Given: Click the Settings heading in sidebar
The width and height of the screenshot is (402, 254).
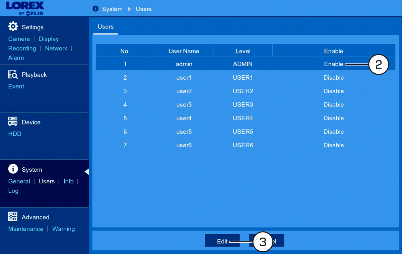Looking at the screenshot, I should click(x=33, y=27).
